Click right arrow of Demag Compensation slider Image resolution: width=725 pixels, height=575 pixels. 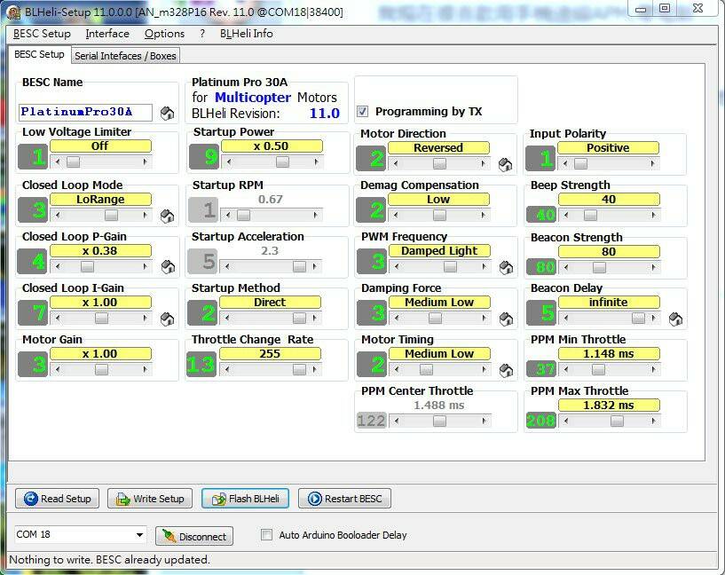(484, 215)
